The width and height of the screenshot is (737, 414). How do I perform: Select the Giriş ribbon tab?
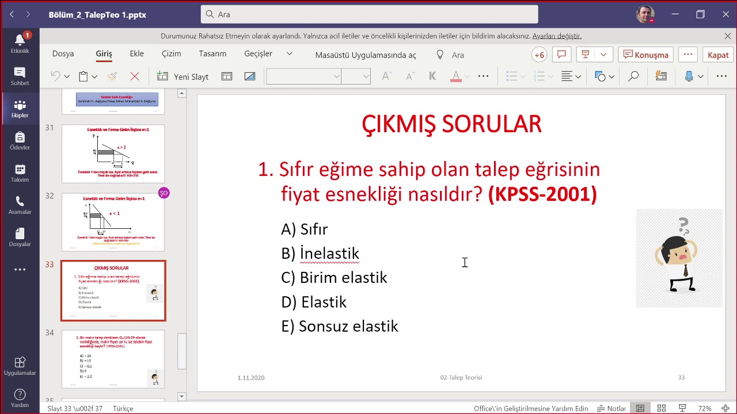click(104, 53)
